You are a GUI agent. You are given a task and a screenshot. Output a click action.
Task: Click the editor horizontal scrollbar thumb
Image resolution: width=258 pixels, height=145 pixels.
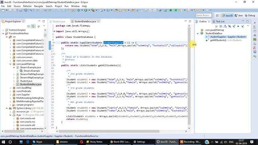point(109,131)
